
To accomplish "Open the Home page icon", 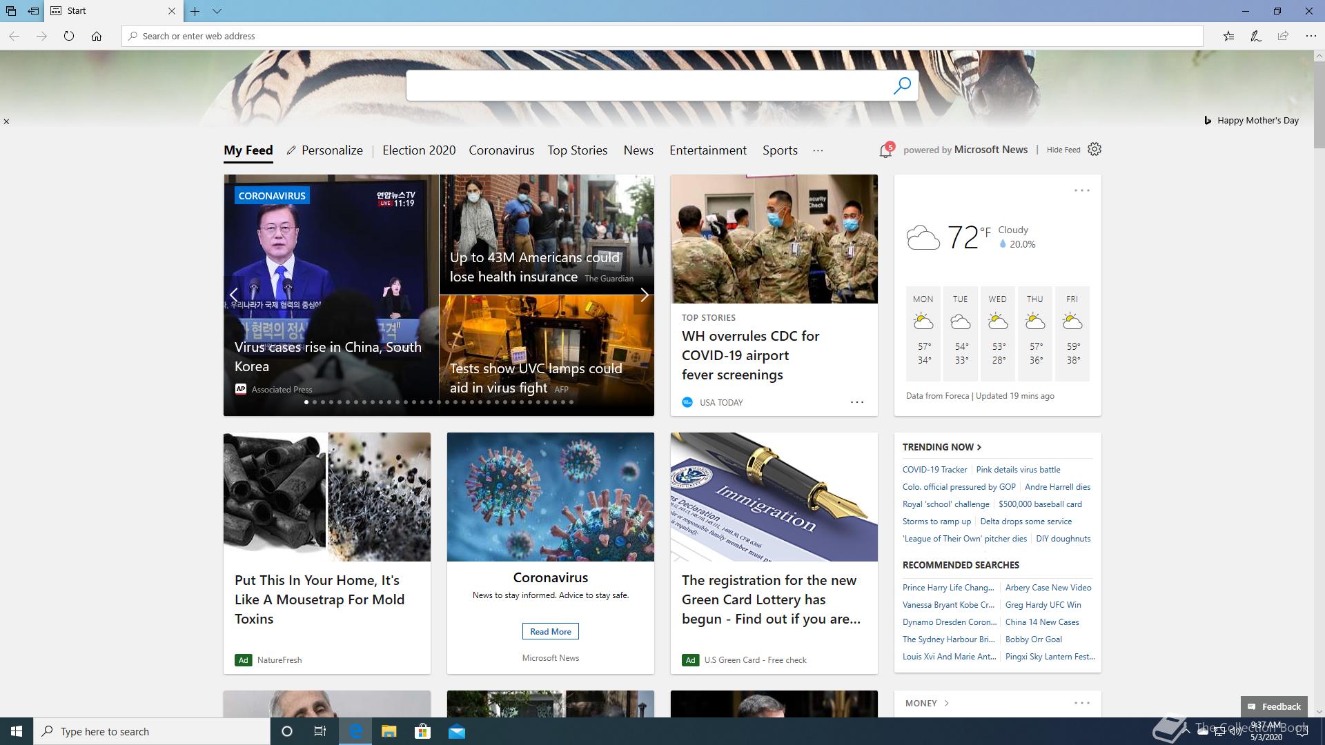I will pyautogui.click(x=97, y=36).
